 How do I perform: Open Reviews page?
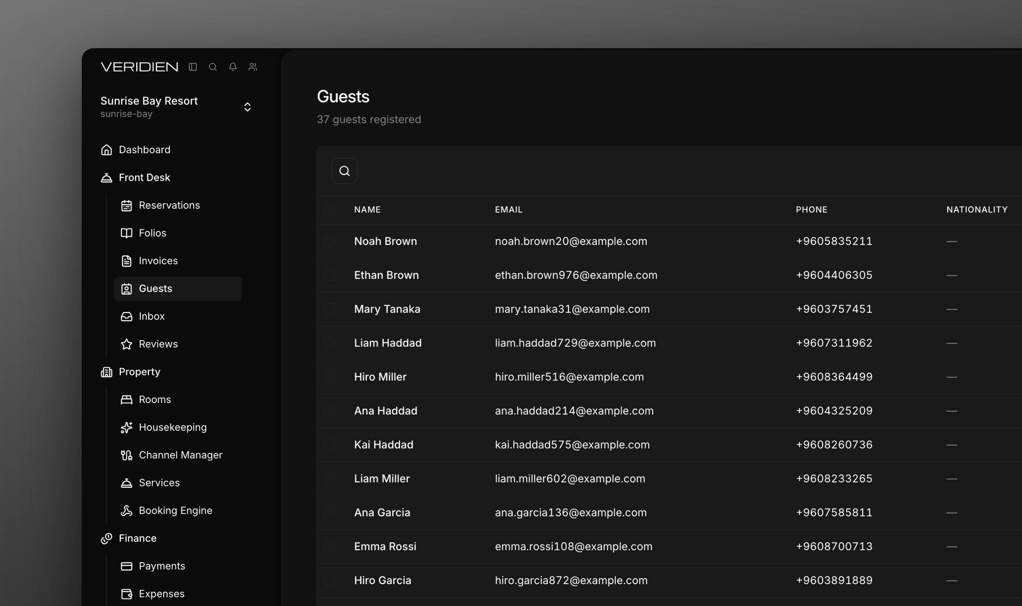(x=158, y=344)
